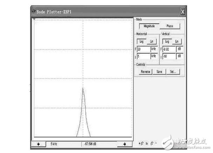Set horizontal axis to Log scale
Viewport: 213px width, 153px height.
pos(142,42)
